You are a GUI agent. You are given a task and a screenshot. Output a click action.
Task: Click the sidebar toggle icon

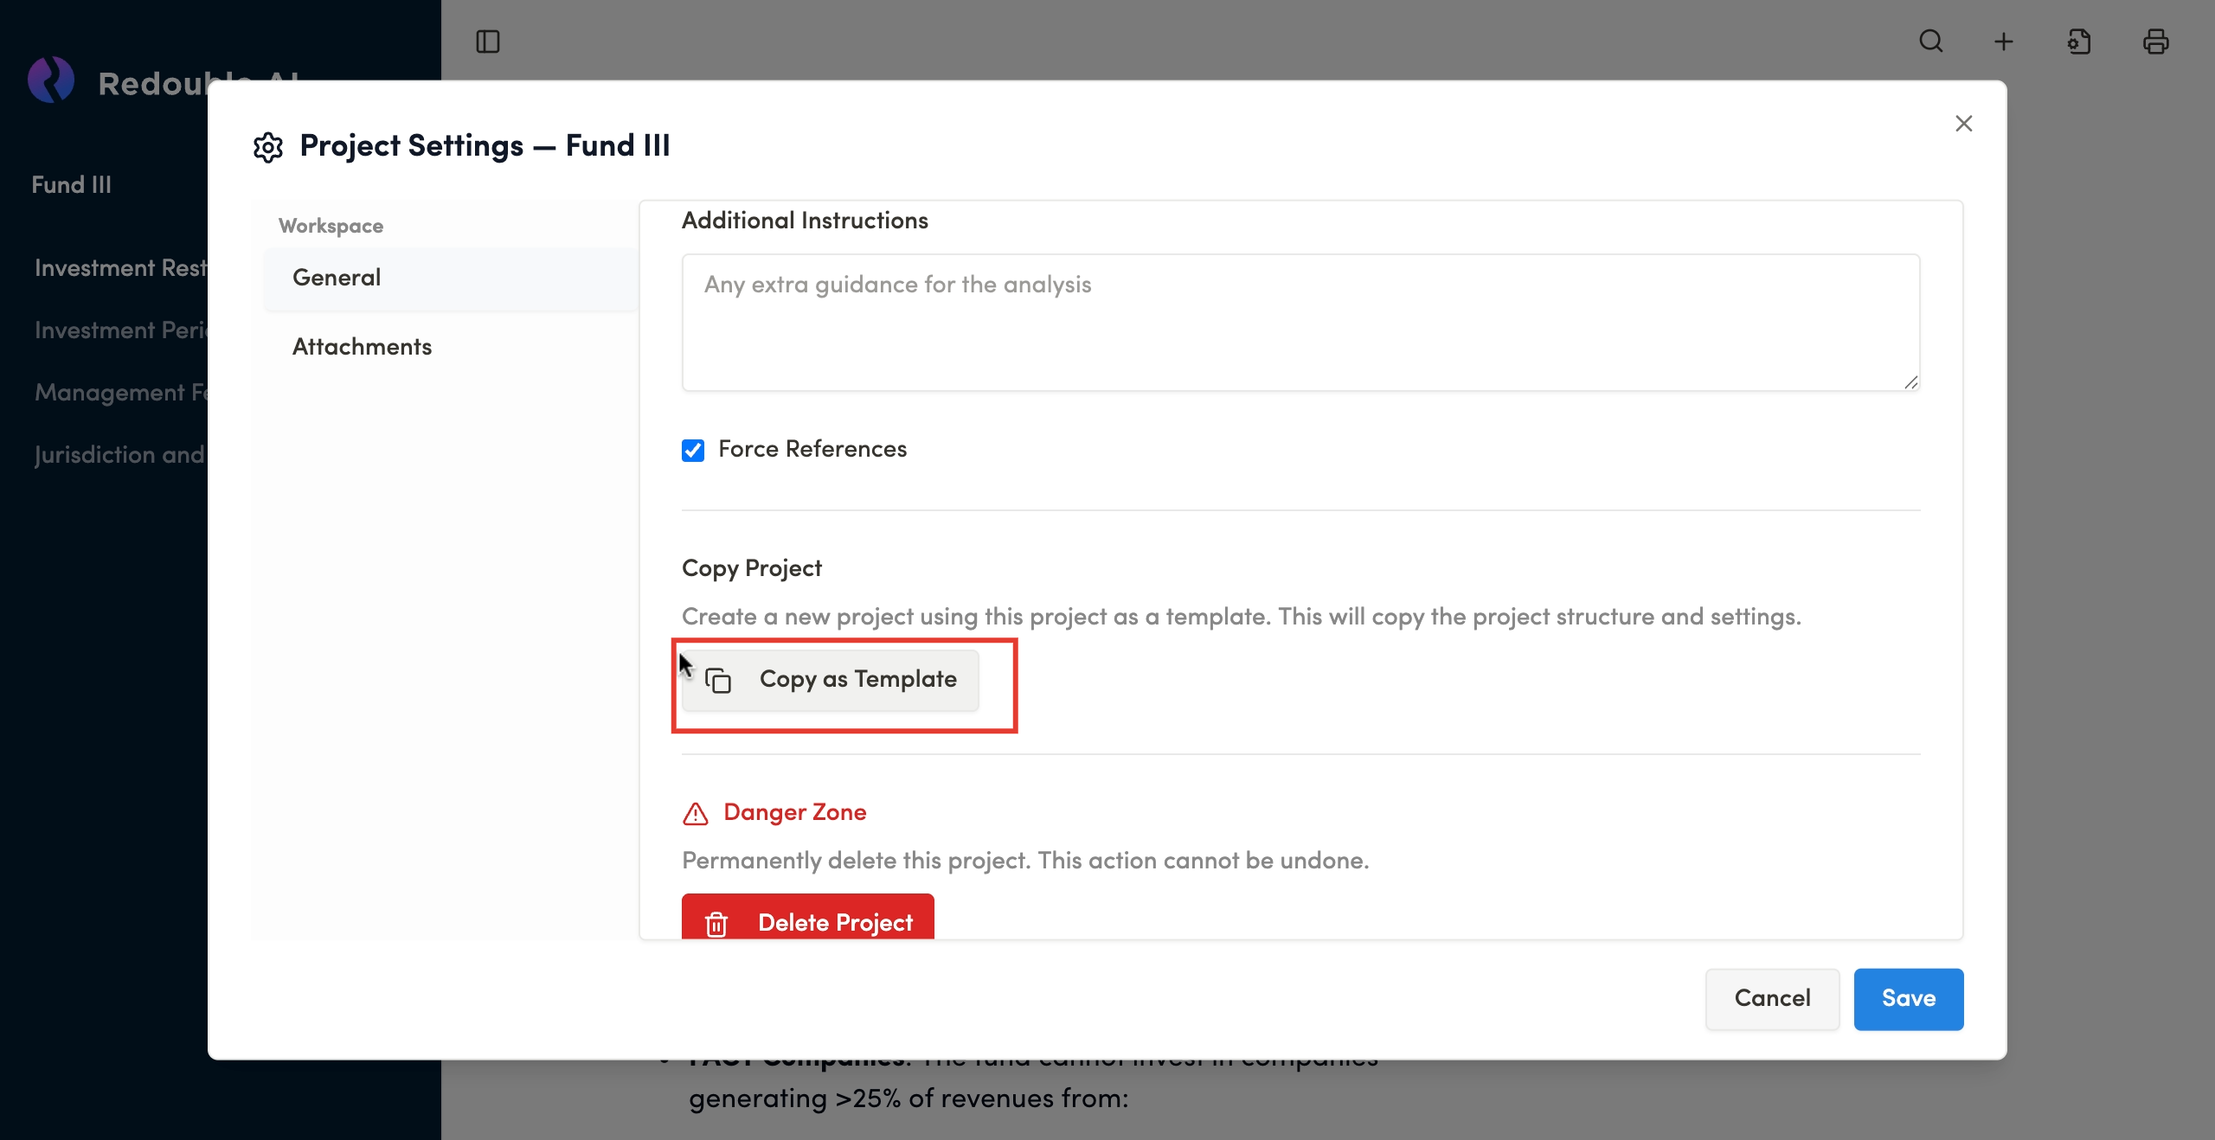pos(488,42)
